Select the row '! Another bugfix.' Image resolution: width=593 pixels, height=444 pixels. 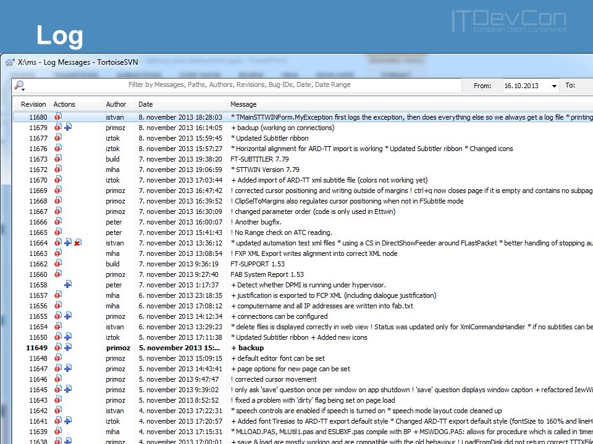303,222
